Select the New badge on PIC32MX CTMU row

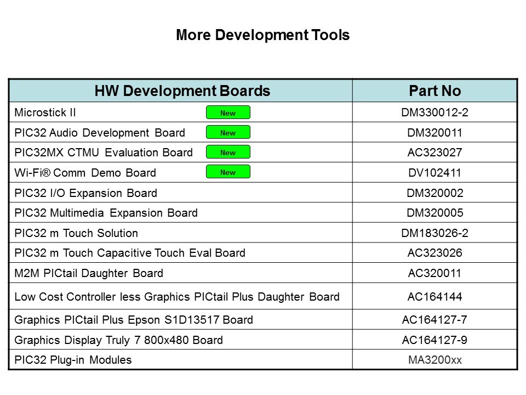[x=228, y=152]
